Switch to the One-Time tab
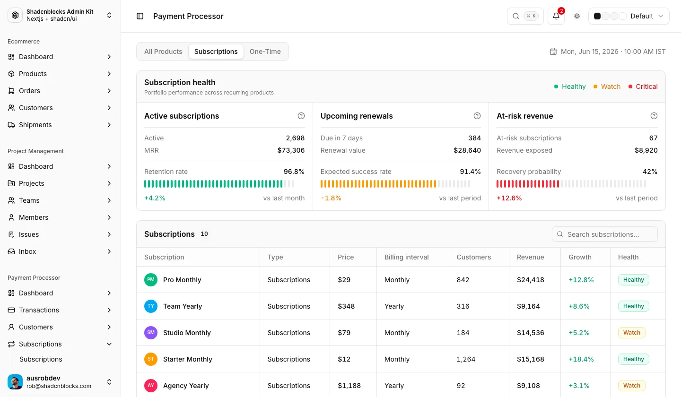This screenshot has height=397, width=681. 265,52
